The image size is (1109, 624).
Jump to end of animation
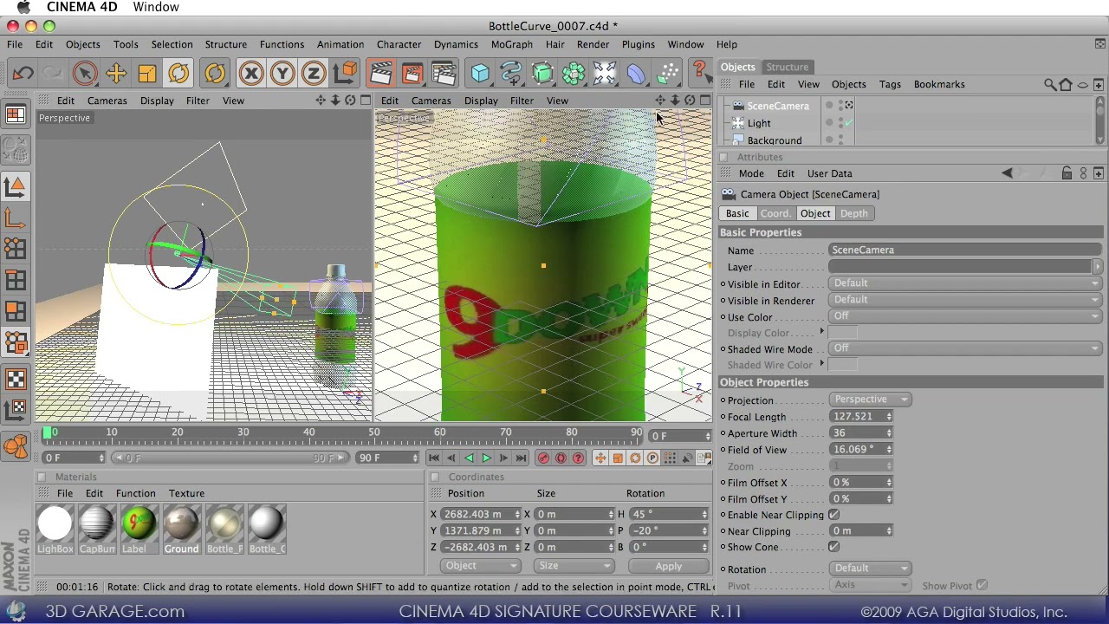(x=521, y=458)
